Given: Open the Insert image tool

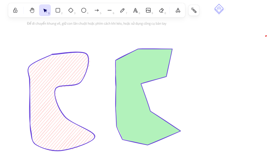Looking at the screenshot, I should tap(148, 10).
